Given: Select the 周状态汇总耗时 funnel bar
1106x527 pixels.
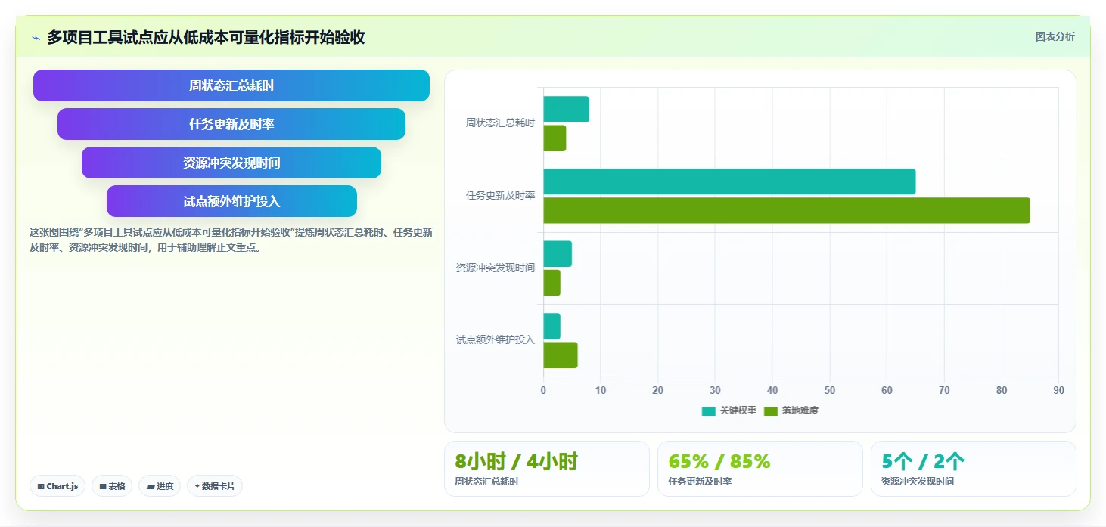Looking at the screenshot, I should 231,85.
